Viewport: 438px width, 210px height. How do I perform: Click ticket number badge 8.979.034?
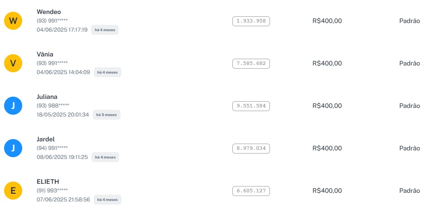click(x=251, y=149)
